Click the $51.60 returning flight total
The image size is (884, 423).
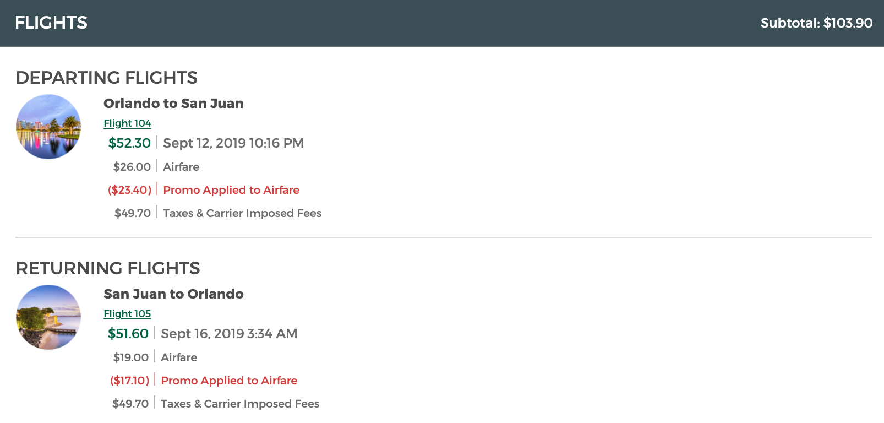tap(128, 334)
